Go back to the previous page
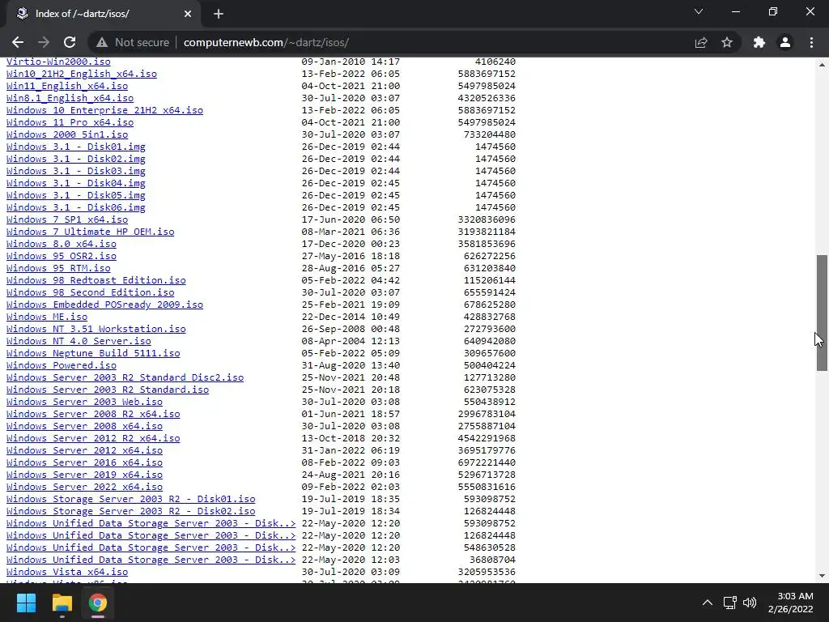Viewport: 829px width, 622px height. 18,42
